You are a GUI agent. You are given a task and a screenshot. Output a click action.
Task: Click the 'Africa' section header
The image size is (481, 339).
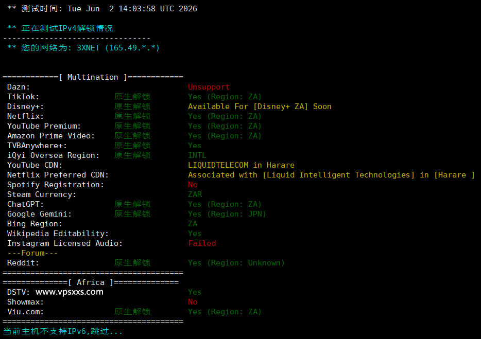coord(91,282)
